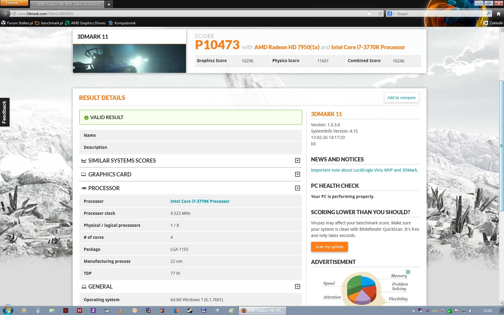504x315 pixels.
Task: Open a new tab with the plus button
Action: (x=109, y=4)
